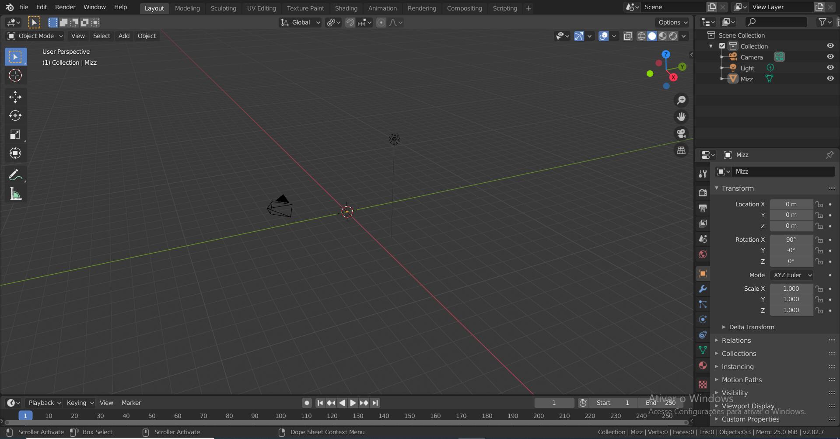Lock the Location X value
The image size is (840, 439).
pyautogui.click(x=819, y=204)
